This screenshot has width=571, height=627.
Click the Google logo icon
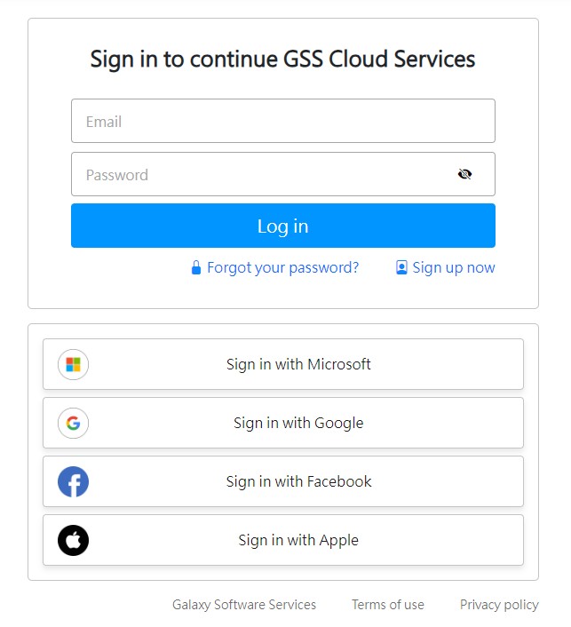73,423
